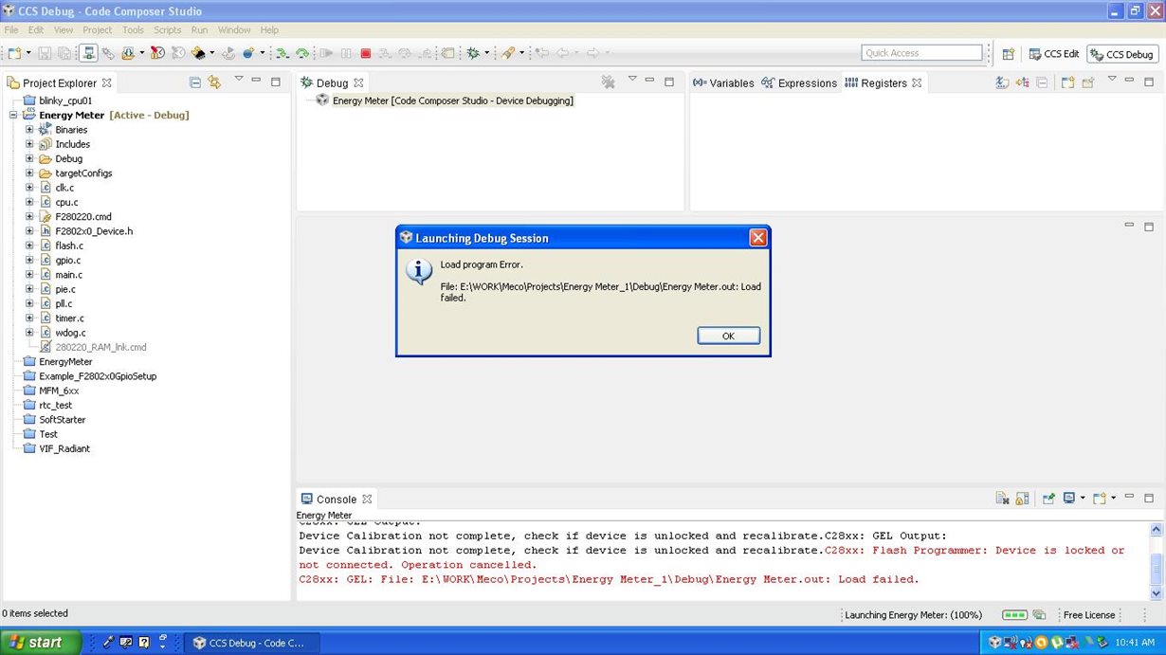1166x655 pixels.
Task: Open the Scripts menu
Action: click(x=167, y=30)
